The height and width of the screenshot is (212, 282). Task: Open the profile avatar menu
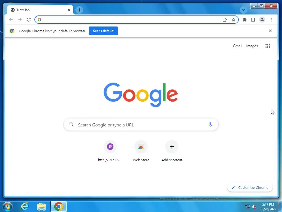pyautogui.click(x=262, y=20)
